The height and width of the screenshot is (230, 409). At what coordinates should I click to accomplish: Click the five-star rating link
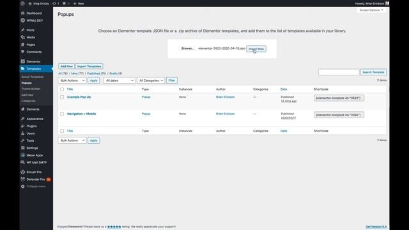[114, 227]
